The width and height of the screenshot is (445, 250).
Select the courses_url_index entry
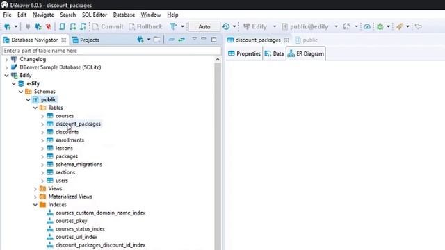tap(76, 237)
